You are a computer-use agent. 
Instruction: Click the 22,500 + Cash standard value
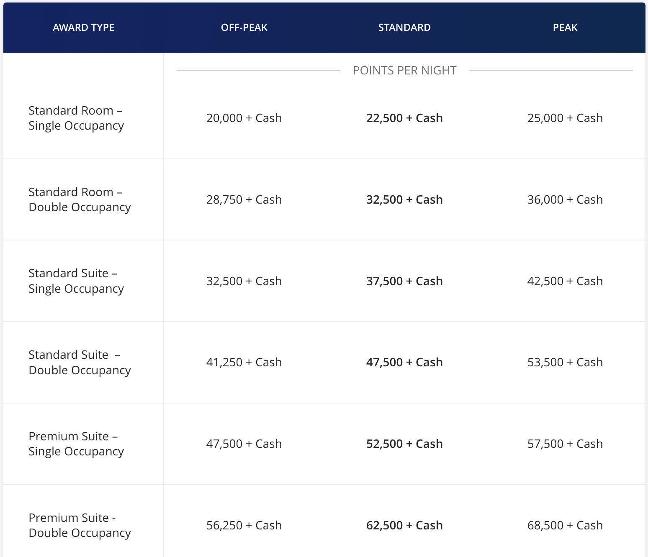(404, 118)
